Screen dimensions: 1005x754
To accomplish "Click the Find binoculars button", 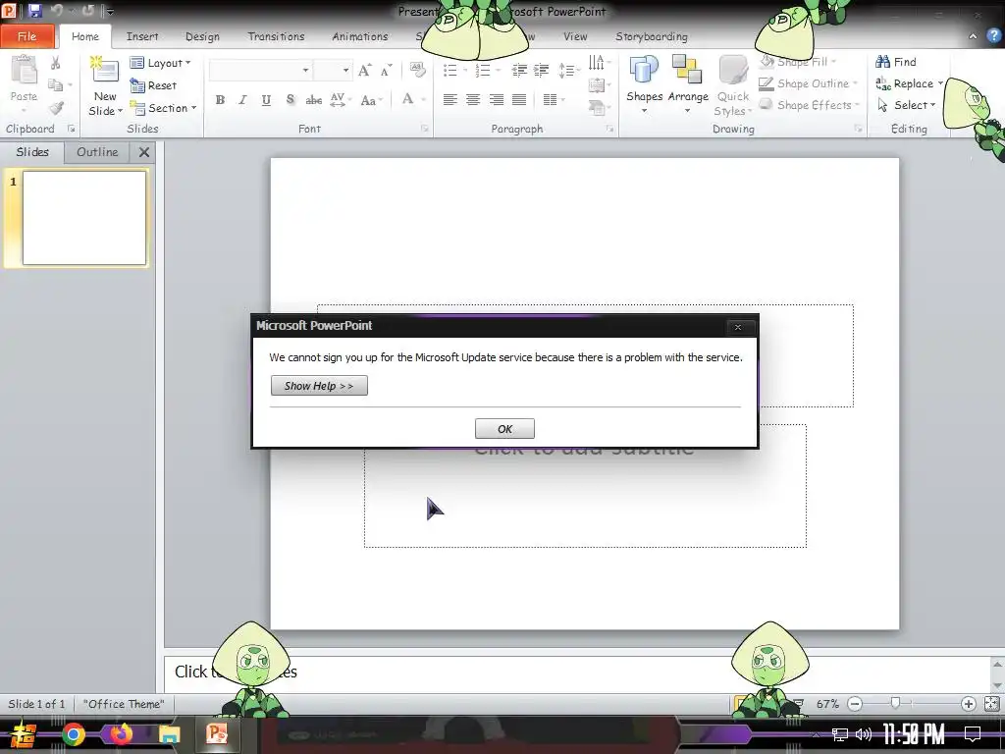I will 896,62.
